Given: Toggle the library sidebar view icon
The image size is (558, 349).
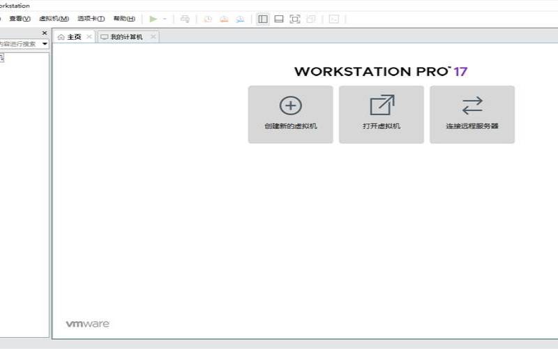Looking at the screenshot, I should [x=263, y=19].
